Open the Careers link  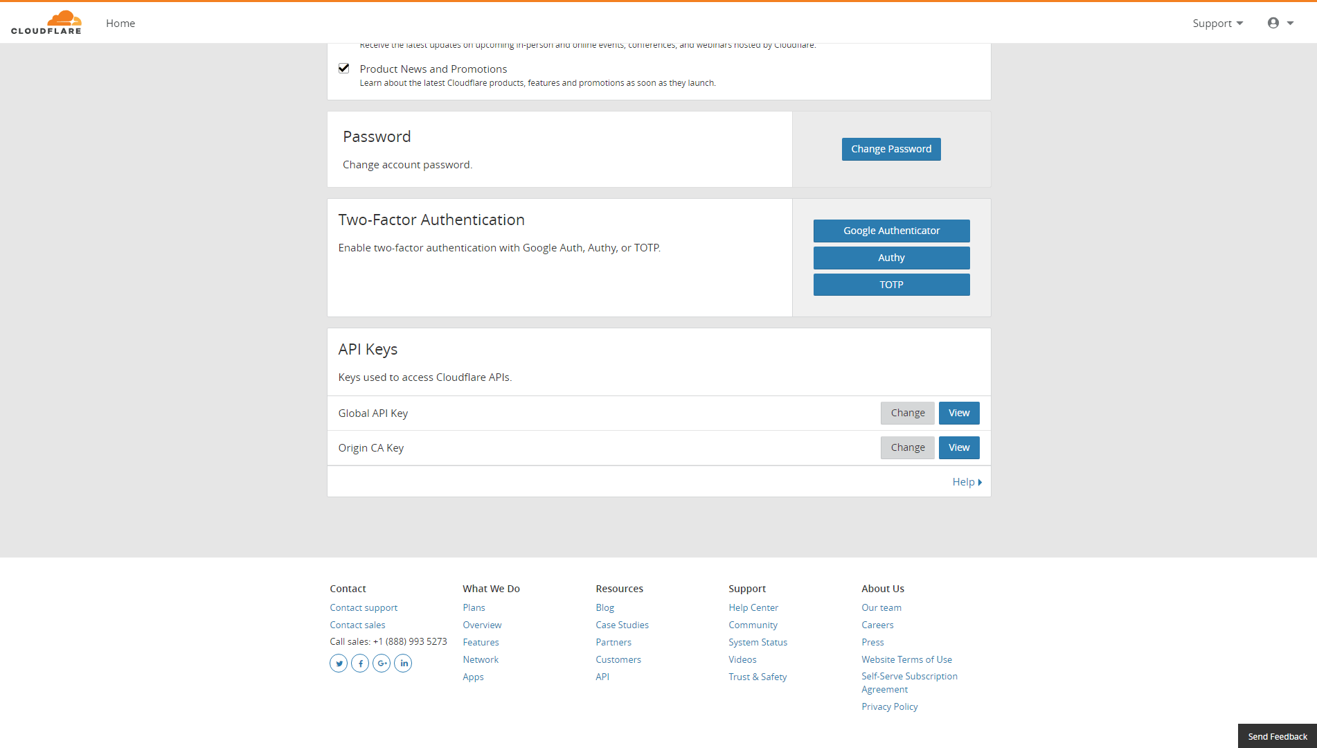click(877, 625)
